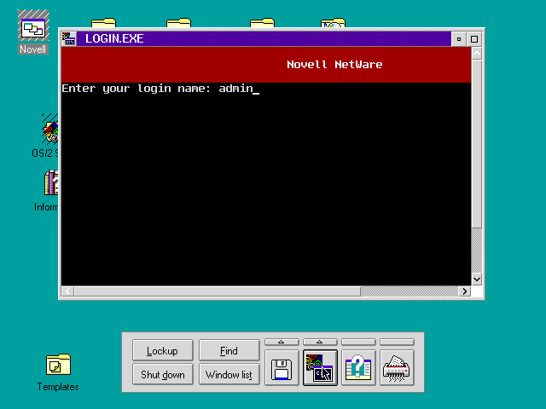
Task: Click the horizontal scrollbar thumb
Action: [x=218, y=291]
